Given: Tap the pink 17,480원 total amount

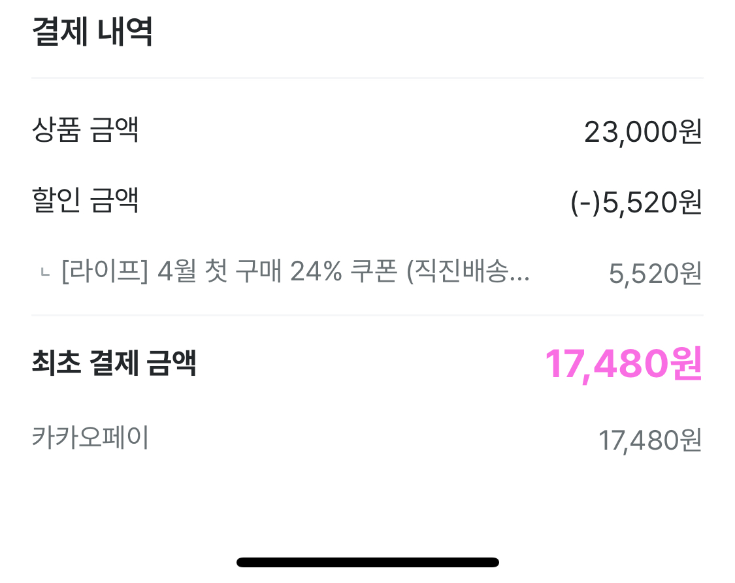Looking at the screenshot, I should tap(623, 363).
